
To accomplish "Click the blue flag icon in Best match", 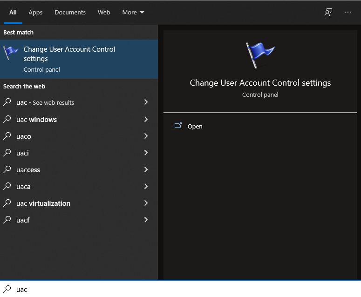I will point(10,53).
